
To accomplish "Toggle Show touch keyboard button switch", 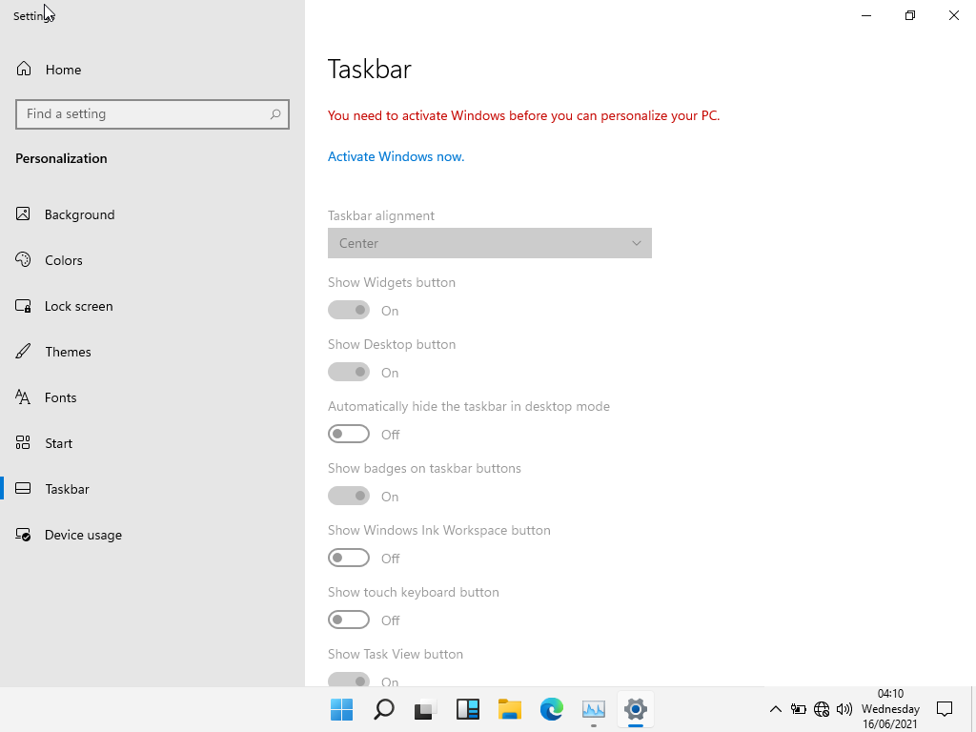I will click(349, 620).
